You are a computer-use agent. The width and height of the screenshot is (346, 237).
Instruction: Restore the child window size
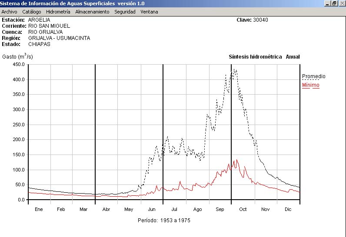click(x=334, y=3)
